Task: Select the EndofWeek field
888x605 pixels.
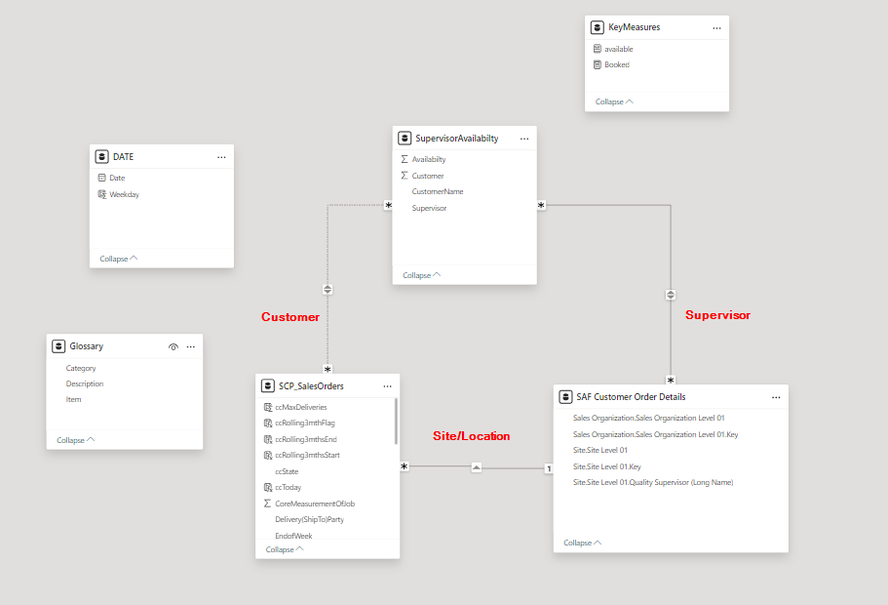Action: 293,536
